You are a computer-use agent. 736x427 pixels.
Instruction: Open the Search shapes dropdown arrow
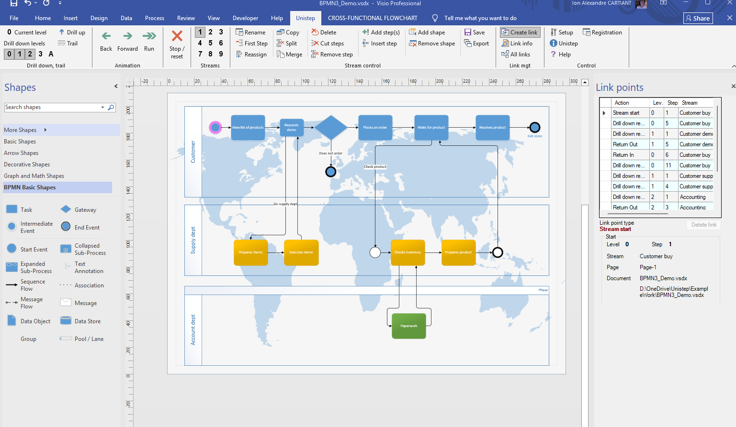(x=102, y=108)
